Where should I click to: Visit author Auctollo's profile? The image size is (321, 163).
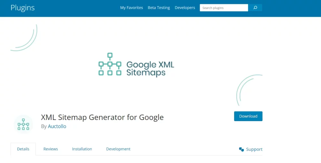pos(57,126)
